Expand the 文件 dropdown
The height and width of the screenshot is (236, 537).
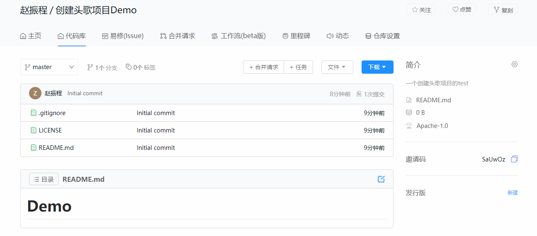337,67
